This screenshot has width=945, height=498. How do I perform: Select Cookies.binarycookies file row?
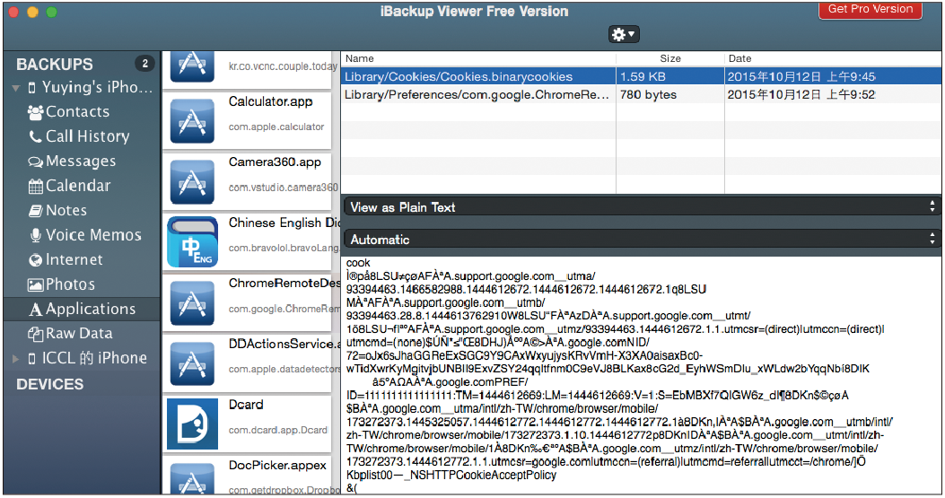click(642, 76)
